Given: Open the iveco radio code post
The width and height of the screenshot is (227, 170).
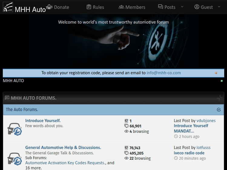Looking at the screenshot, I should 189,153.
